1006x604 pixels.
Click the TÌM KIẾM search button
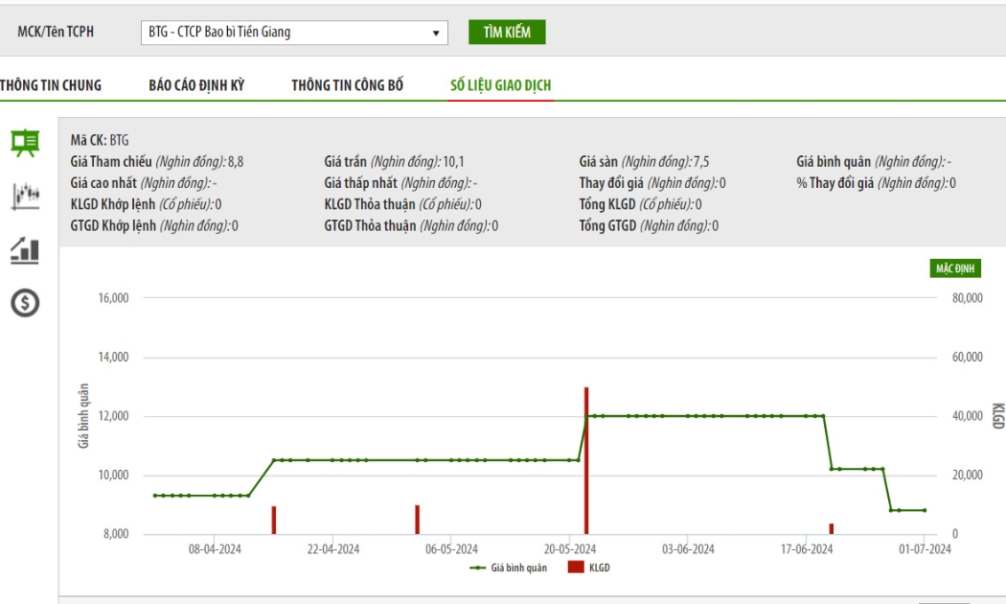point(507,32)
